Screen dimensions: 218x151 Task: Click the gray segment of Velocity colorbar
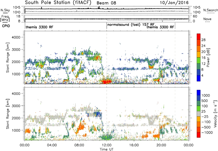(199, 114)
